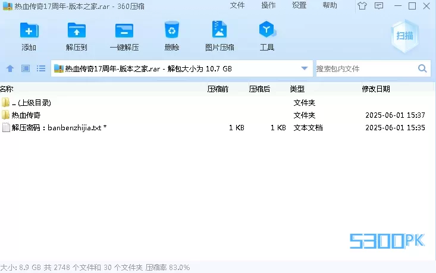Go up one directory with the arrow icon

[x=10, y=68]
